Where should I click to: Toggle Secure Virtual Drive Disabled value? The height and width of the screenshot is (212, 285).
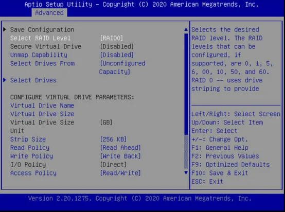(x=117, y=46)
